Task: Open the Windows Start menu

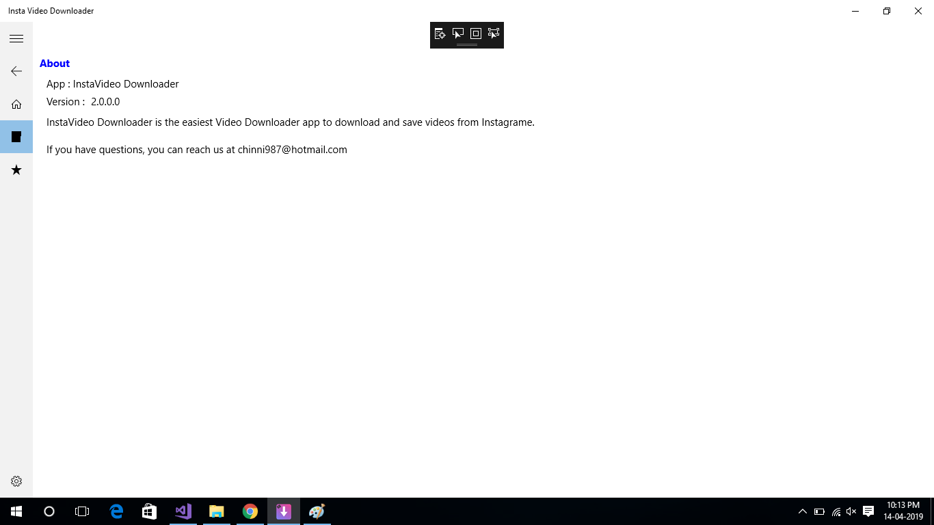Action: click(16, 511)
